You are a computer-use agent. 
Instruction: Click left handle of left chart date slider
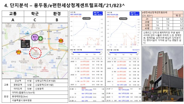(x=72, y=52)
